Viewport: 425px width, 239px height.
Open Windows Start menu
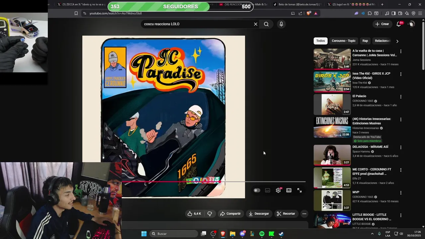[x=144, y=234]
